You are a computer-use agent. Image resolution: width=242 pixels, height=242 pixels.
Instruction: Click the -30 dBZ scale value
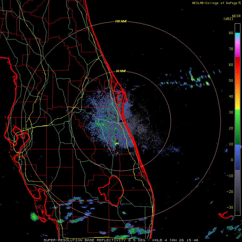[230, 207]
